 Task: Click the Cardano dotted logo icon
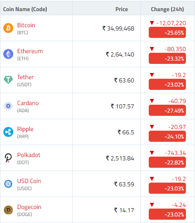pos(8,106)
